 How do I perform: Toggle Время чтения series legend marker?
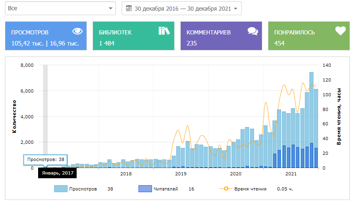[x=226, y=189]
